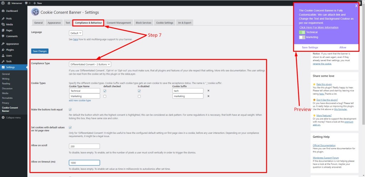Switch to Consent Management tab
Viewport: 365px width, 177px height.
pos(119,23)
